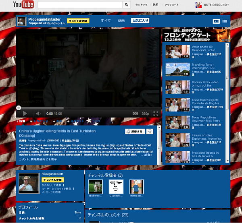242x223 pixels.
Task: Click the video progress bar scrubber
Action: tap(19, 108)
